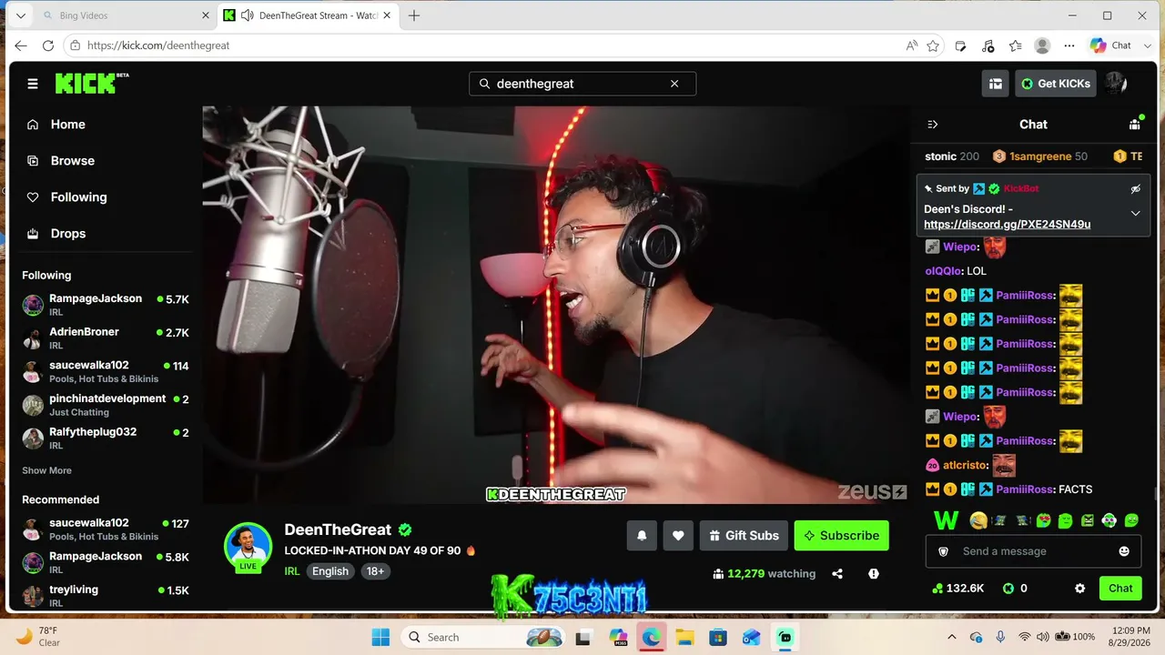Open the Windows Start menu
Screen dimensions: 1165x655
[380, 638]
